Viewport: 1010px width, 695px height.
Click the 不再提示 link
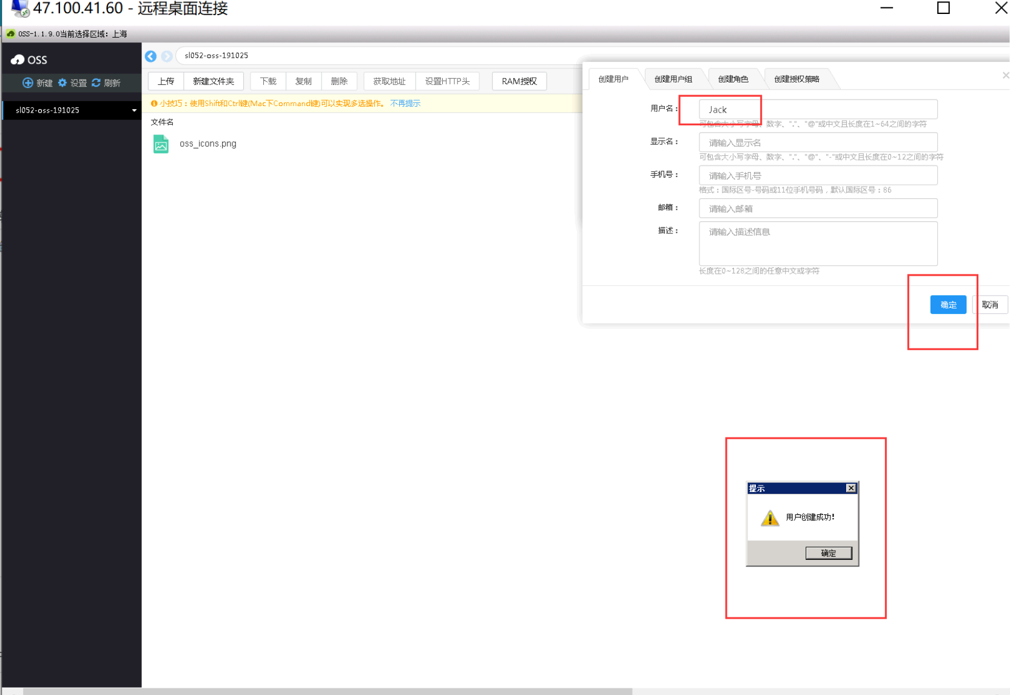coord(405,104)
